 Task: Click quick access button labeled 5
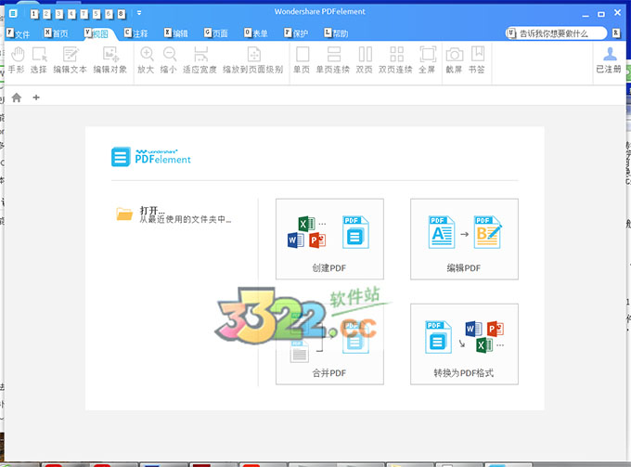pyautogui.click(x=97, y=15)
